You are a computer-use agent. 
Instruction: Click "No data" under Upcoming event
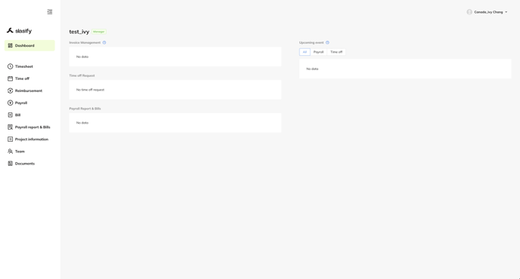[312, 69]
